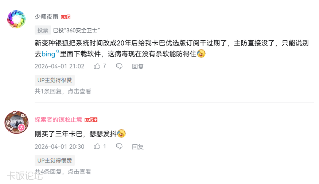Expand the 共1条回复 replies
The height and width of the screenshot is (184, 319).
(x=63, y=91)
